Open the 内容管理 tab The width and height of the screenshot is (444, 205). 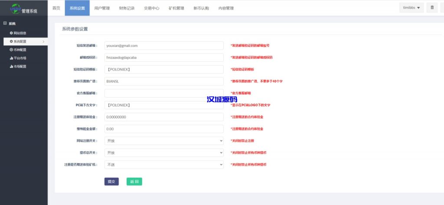pos(226,8)
